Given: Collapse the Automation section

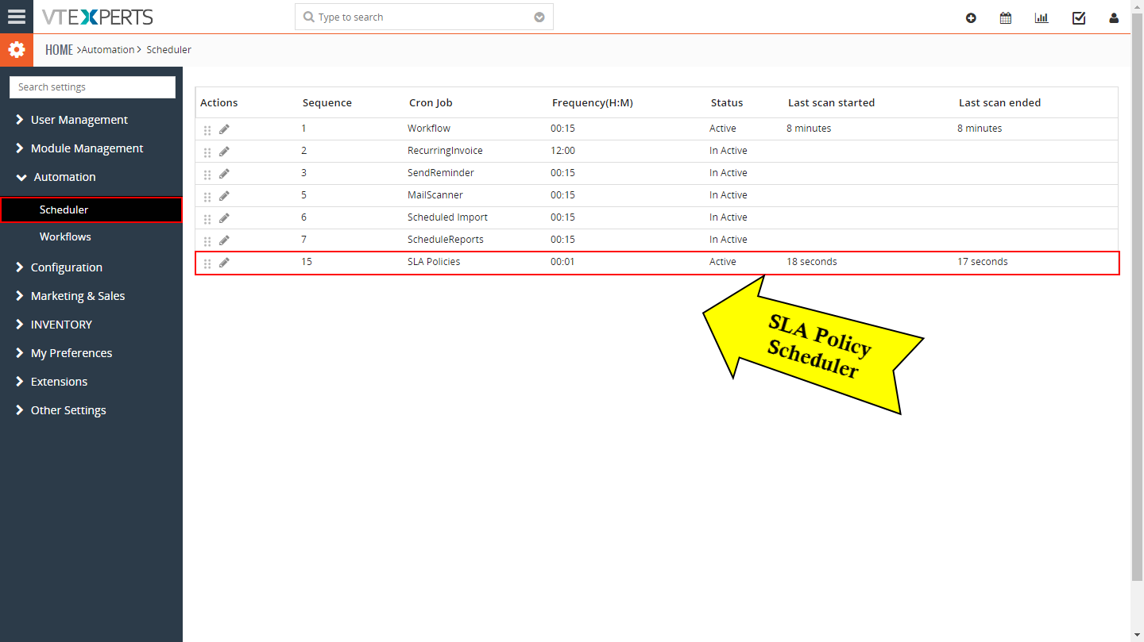Looking at the screenshot, I should (x=56, y=177).
